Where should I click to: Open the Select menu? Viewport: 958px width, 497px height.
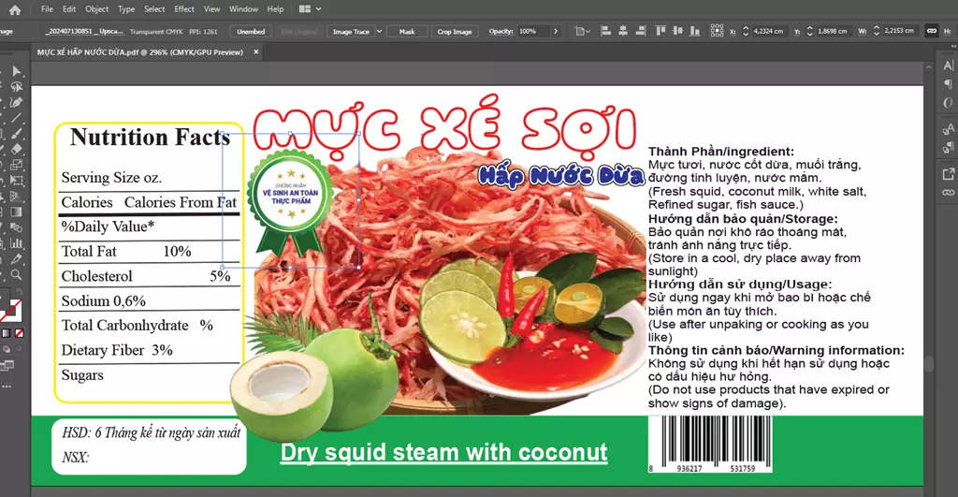(154, 9)
